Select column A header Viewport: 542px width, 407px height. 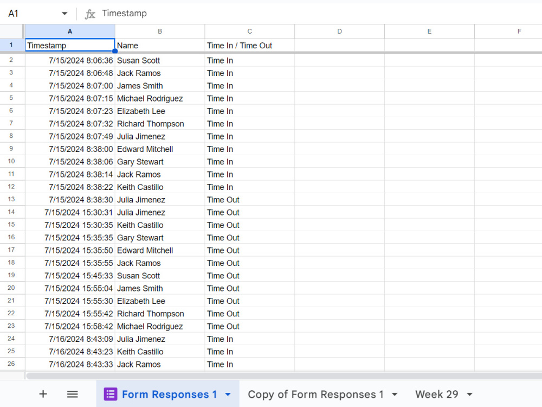[70, 31]
